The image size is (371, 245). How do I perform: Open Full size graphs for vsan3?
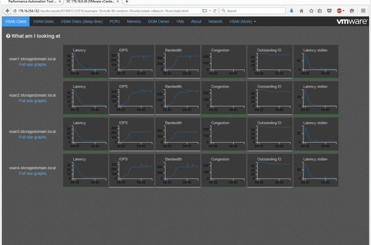(33, 137)
